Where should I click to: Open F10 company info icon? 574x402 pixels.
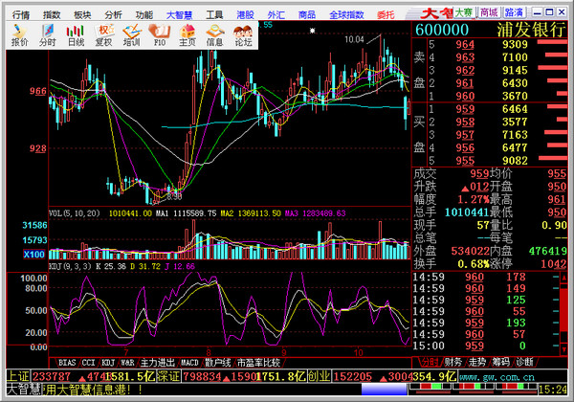tap(160, 36)
